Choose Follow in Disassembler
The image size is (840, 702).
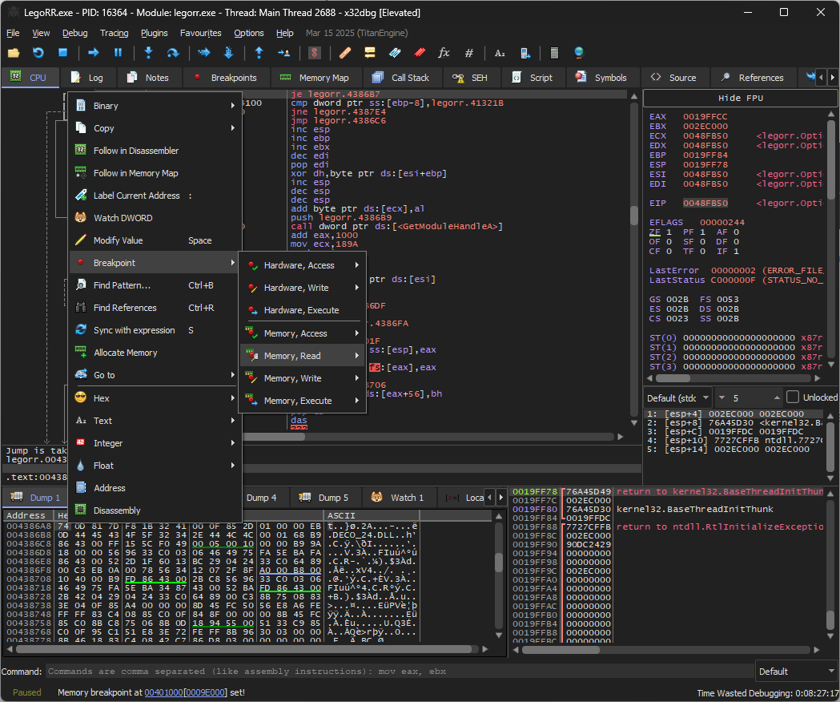155,151
